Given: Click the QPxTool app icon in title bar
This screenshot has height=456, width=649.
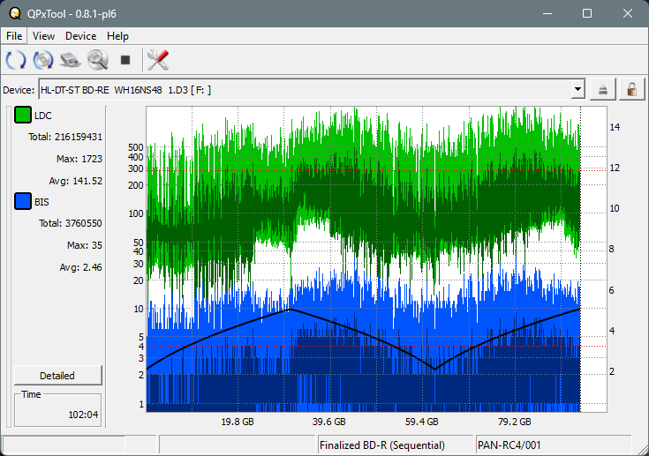Looking at the screenshot, I should point(15,13).
